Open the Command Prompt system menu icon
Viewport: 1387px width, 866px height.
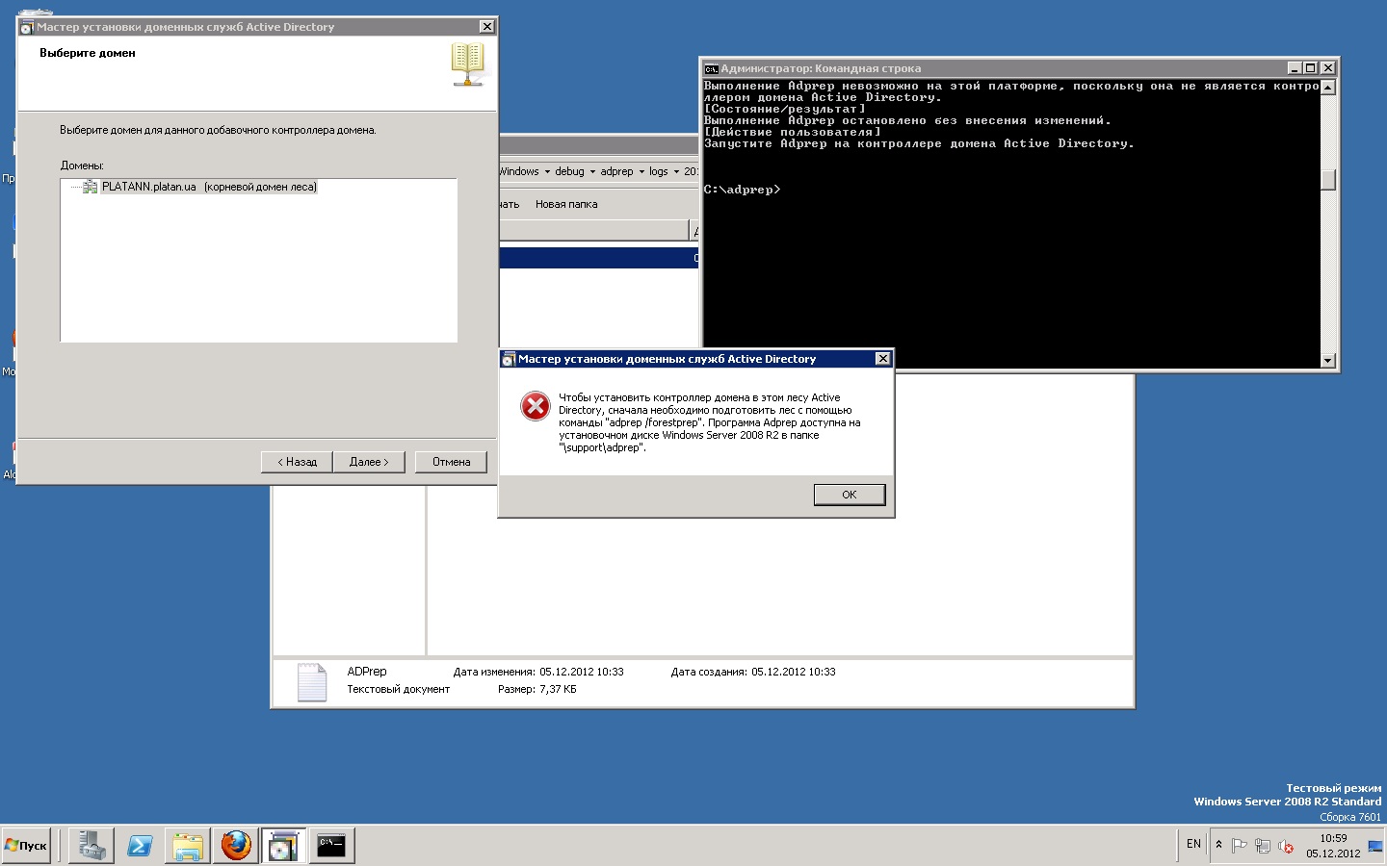(x=711, y=68)
